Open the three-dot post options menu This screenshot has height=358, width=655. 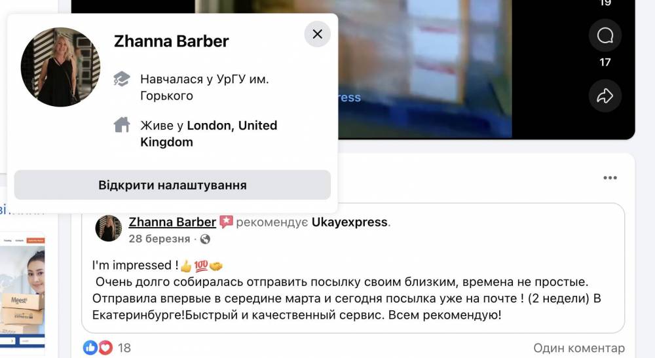tap(610, 178)
